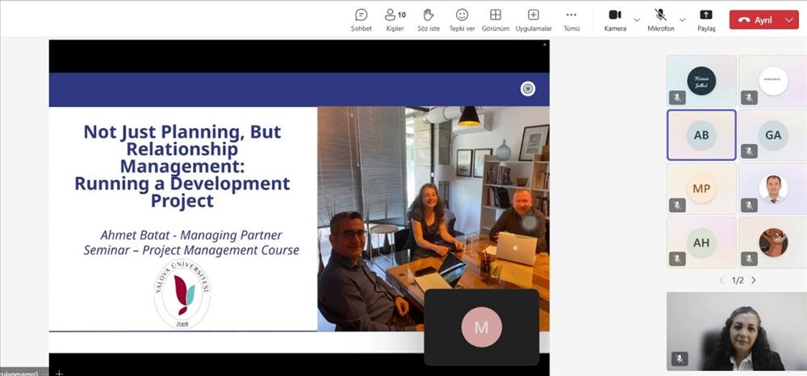Leave the meeting with Ayrıl

pos(755,20)
